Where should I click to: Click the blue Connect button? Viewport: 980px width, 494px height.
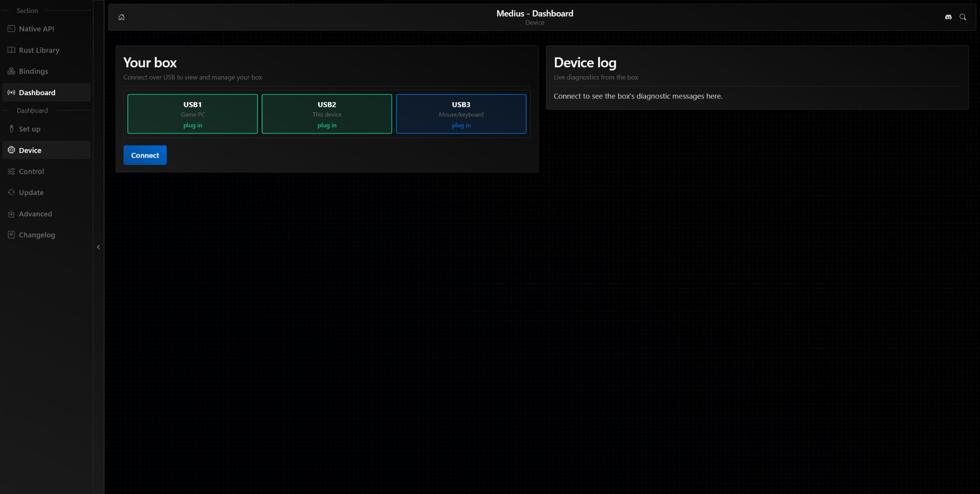(145, 155)
